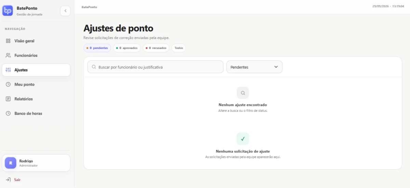Open the Rodrigo Administrador profile card
410x188 pixels.
(x=36, y=163)
